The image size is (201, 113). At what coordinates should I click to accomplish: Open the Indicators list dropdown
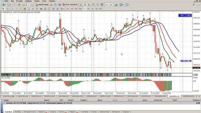[x=116, y=5]
